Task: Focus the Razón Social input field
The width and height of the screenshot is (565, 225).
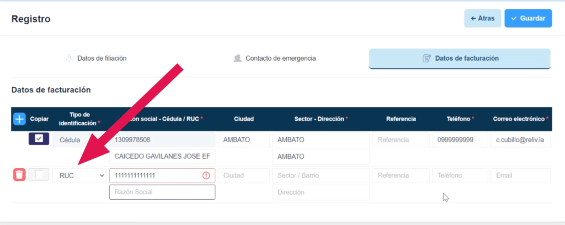Action: tap(162, 192)
